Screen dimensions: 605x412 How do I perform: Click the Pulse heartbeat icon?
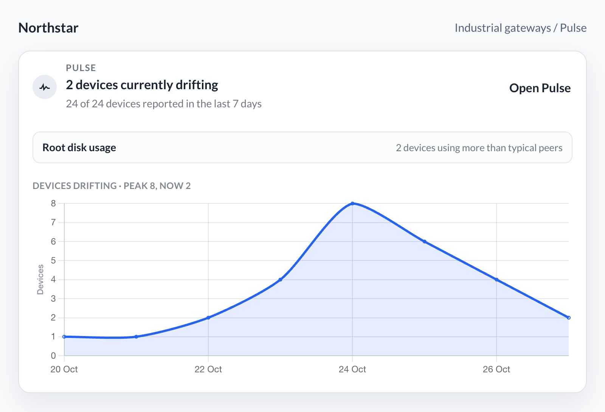click(x=45, y=87)
